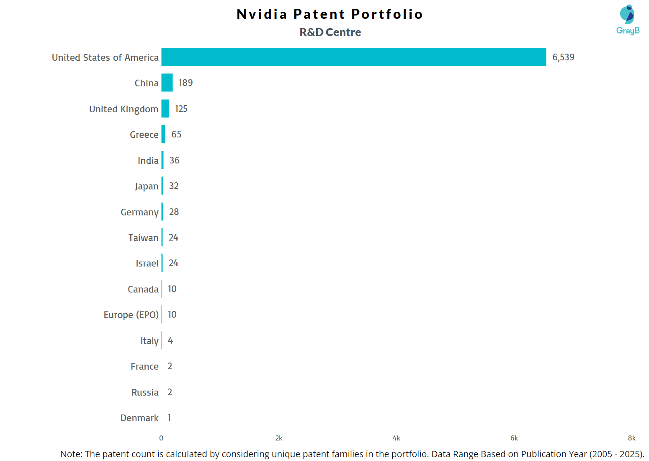Viewport: 649px width, 461px height.
Task: Click the Nvidia Patent Portfolio title
Action: [x=330, y=14]
